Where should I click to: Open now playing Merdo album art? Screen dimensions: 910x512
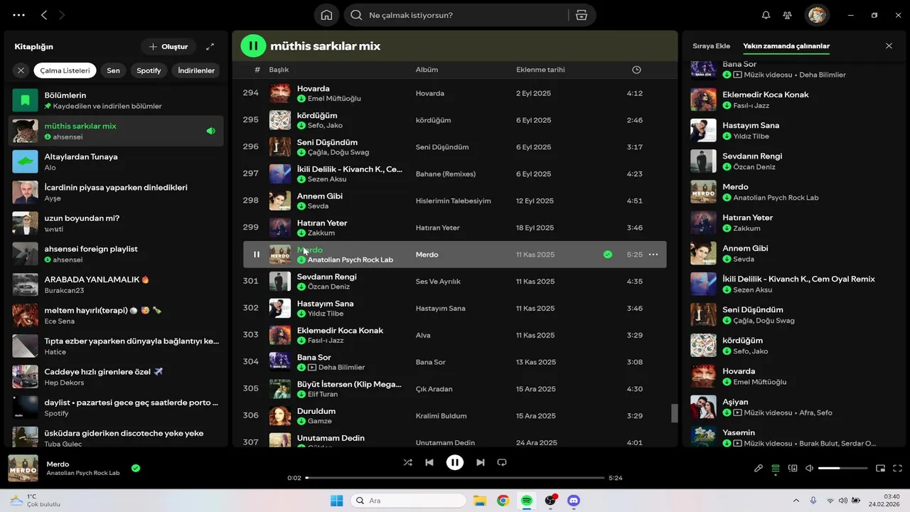click(x=23, y=469)
